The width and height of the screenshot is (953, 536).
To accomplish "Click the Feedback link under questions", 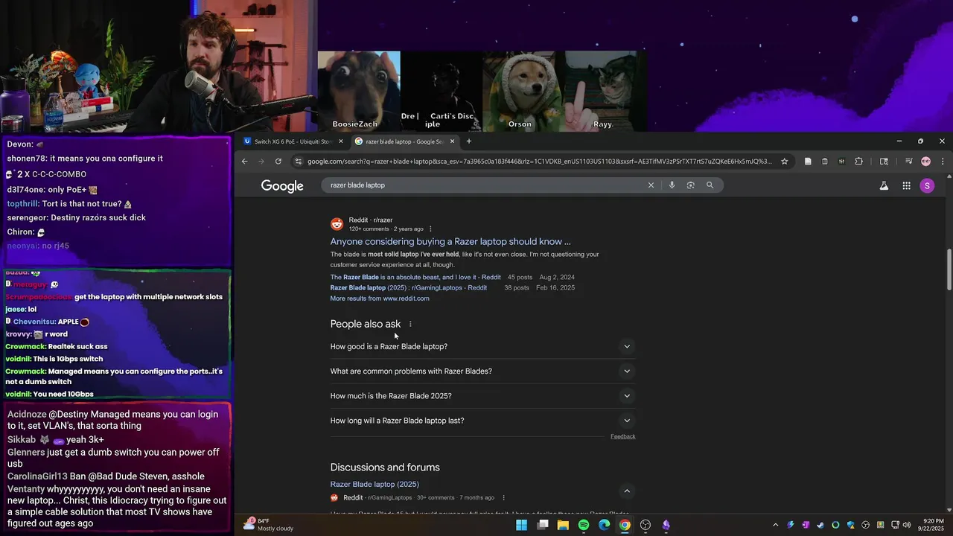I will [x=623, y=436].
